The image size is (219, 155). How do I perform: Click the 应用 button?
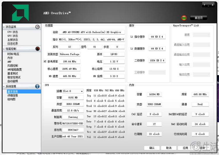(x=185, y=148)
